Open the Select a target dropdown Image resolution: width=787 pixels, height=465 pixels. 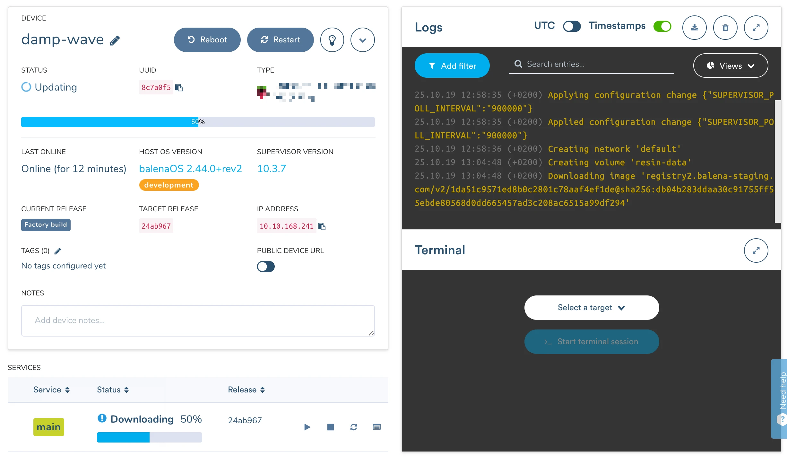pos(591,307)
